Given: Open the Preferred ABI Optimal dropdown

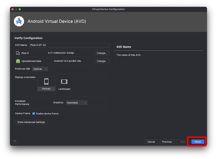Looking at the screenshot, I should coord(40,69).
